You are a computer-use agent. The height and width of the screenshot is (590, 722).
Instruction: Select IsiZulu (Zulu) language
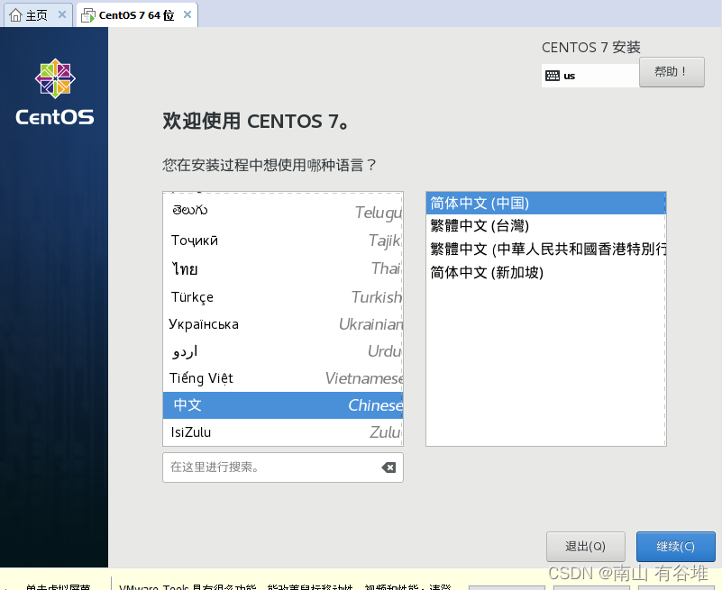click(x=283, y=432)
